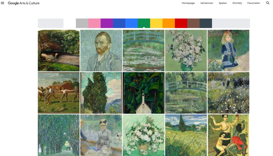The width and height of the screenshot is (273, 156).
Task: Open the second-row Japanese footbridge painting
Action: click(x=186, y=93)
